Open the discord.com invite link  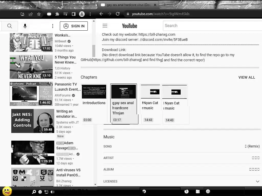(164, 40)
